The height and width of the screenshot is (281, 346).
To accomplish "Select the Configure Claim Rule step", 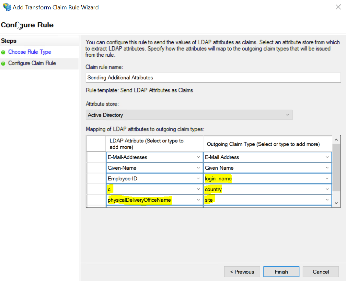I will point(32,63).
